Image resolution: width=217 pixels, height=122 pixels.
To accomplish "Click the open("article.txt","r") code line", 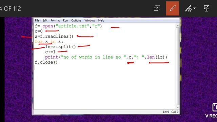I will [68, 26].
